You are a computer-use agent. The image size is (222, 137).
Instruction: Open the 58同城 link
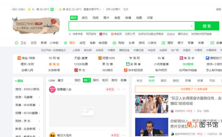(x=54, y=58)
